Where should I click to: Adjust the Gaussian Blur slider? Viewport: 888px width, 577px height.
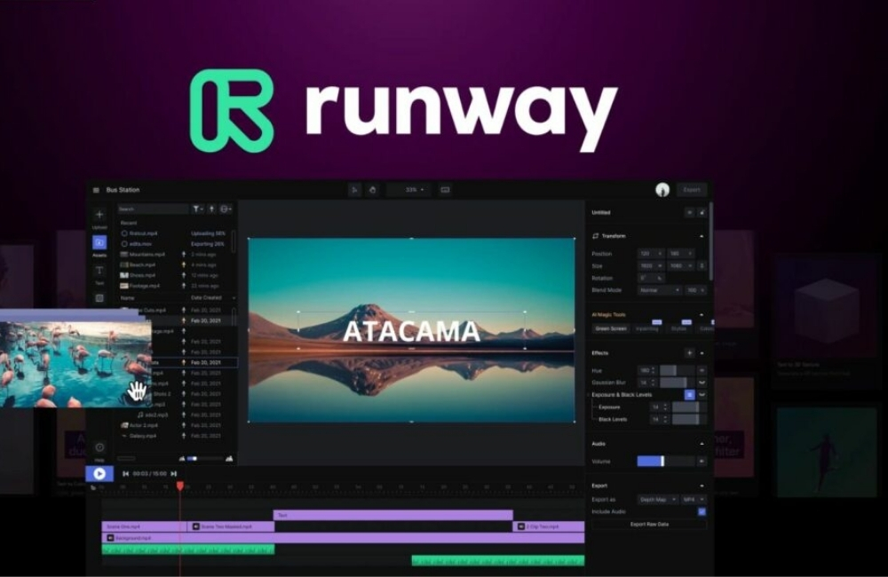[x=677, y=383]
